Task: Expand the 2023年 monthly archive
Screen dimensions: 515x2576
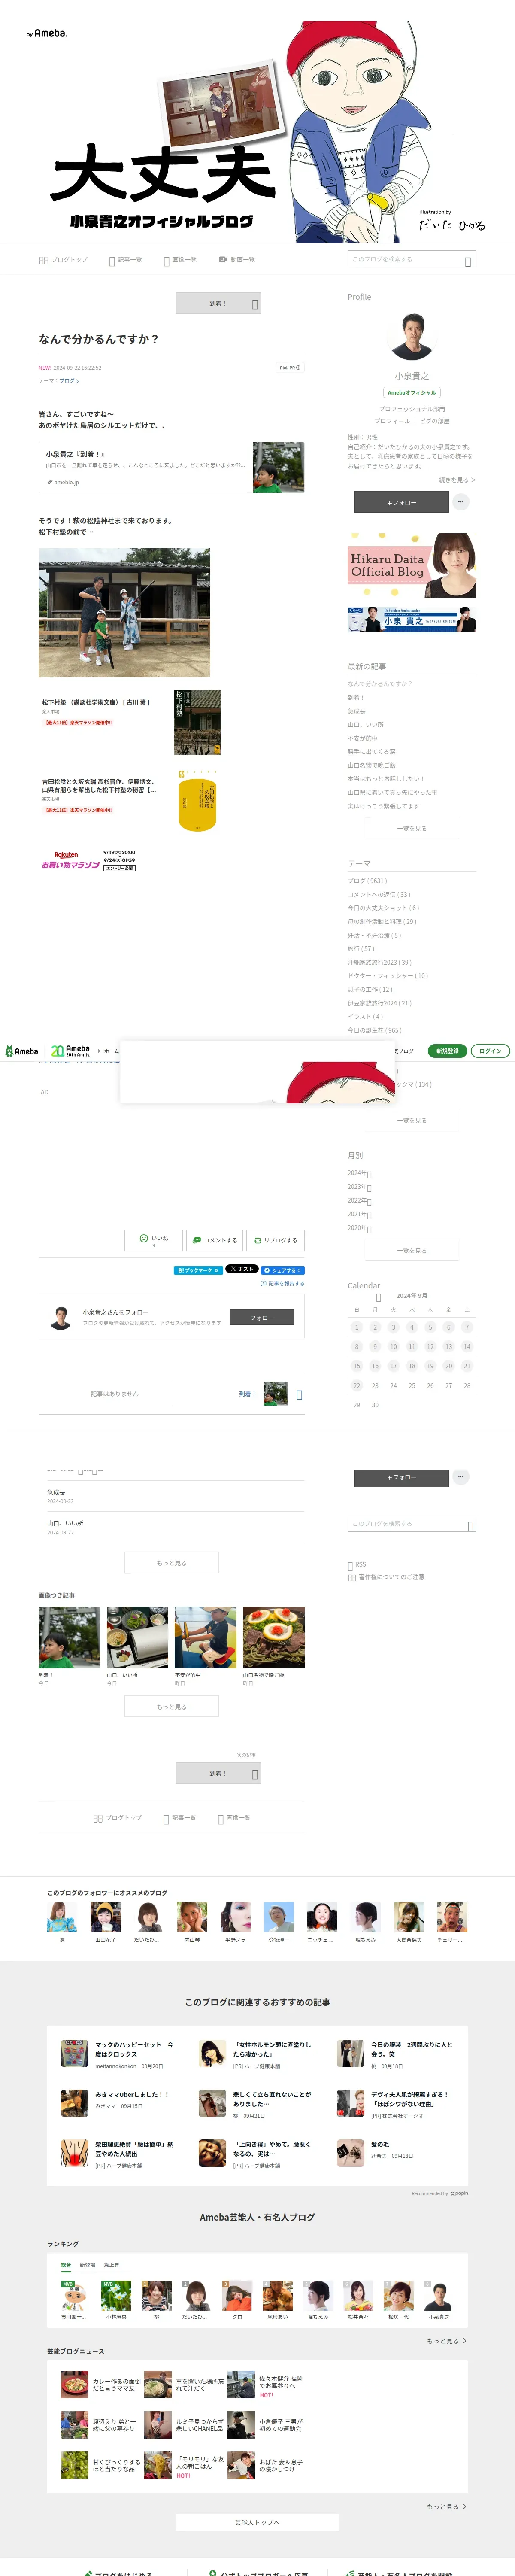Action: 359,1187
